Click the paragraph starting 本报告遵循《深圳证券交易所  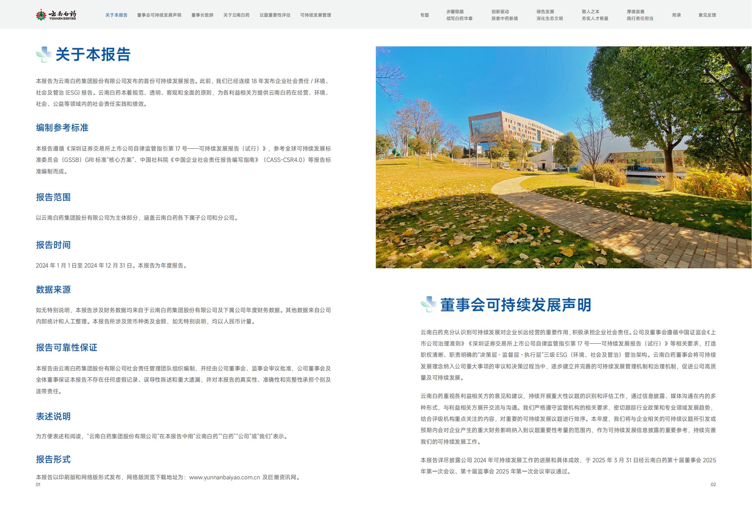(x=183, y=160)
